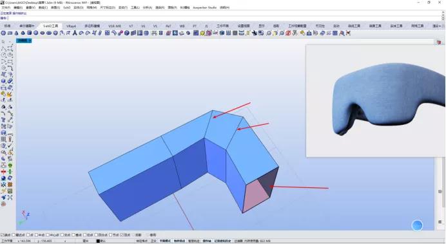Viewport: 446px width, 244px height.
Task: Choose the wrench tool icon in toolbar
Action: point(254,33)
